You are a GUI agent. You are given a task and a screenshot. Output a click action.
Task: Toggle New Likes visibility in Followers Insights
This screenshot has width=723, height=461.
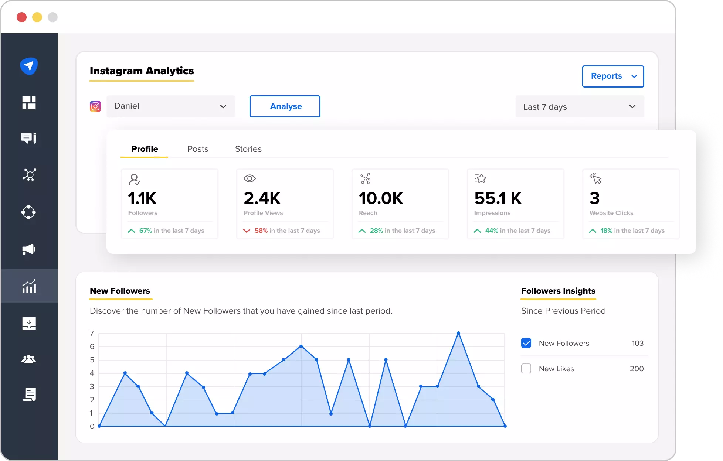pyautogui.click(x=526, y=368)
